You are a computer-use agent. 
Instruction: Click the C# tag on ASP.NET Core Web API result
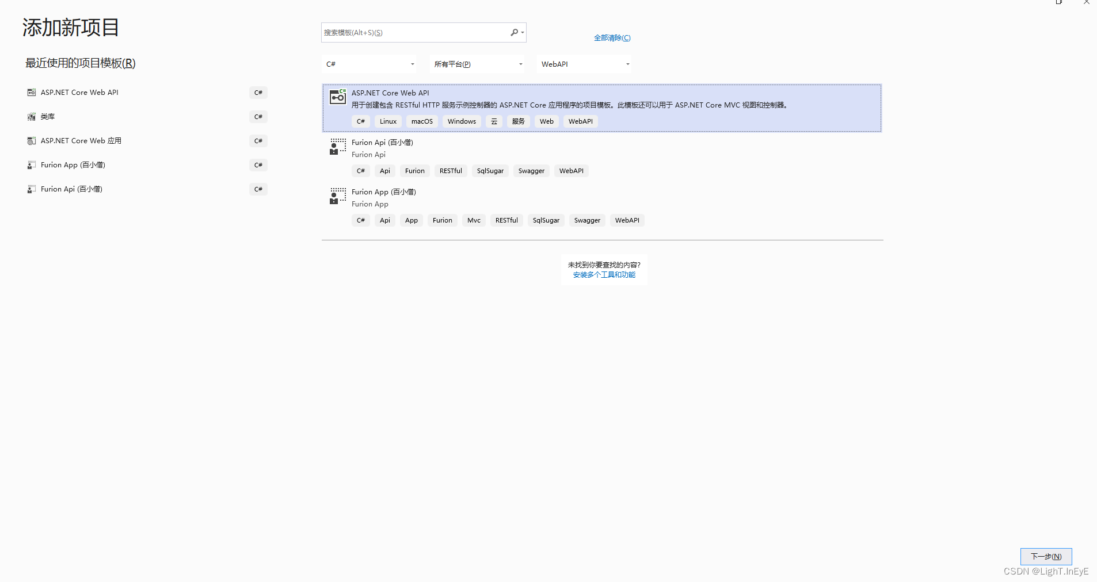(361, 121)
